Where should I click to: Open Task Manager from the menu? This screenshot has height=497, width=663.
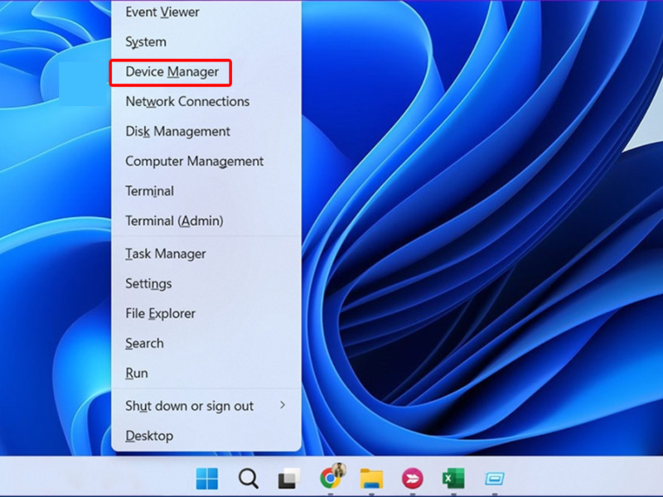click(x=166, y=254)
